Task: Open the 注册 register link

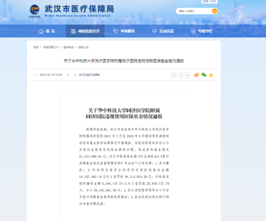Action: click(x=213, y=1)
